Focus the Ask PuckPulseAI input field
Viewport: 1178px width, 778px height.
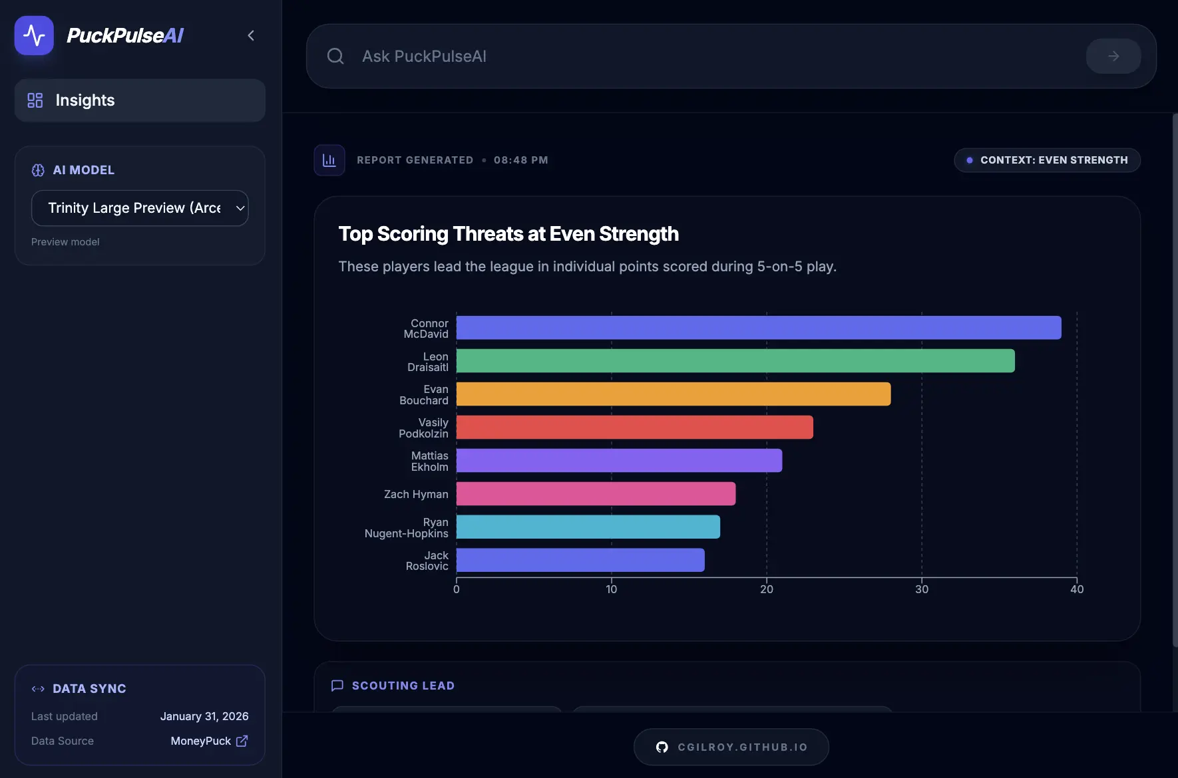(x=719, y=57)
